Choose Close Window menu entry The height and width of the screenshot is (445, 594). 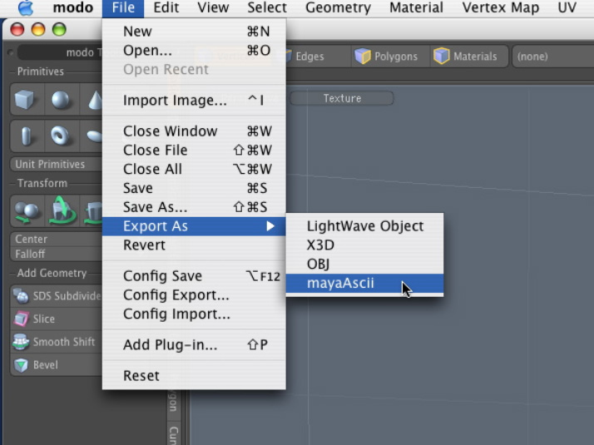click(194, 131)
